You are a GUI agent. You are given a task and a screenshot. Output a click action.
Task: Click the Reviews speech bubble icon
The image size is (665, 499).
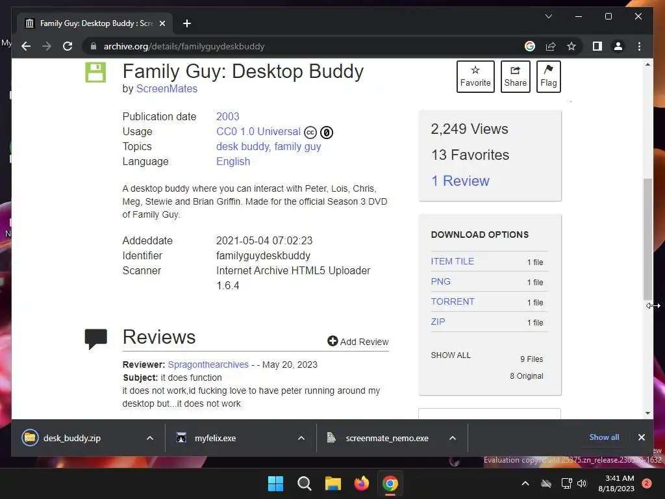pyautogui.click(x=96, y=339)
